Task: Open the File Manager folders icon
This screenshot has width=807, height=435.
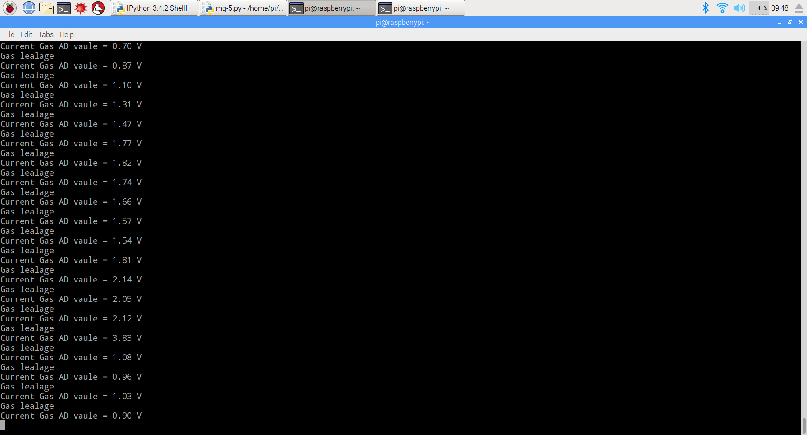Action: click(46, 8)
